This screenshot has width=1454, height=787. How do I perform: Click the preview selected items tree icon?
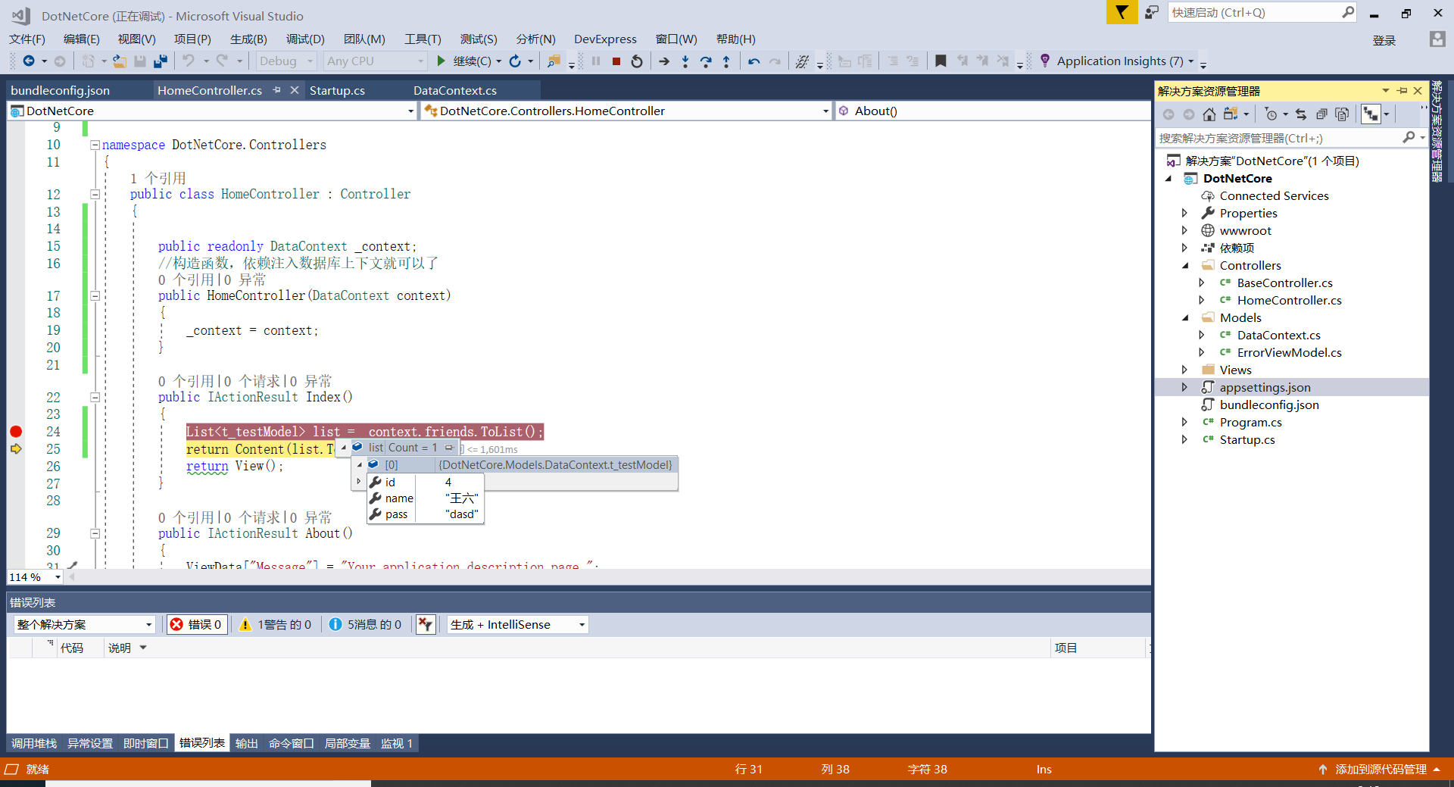point(1371,114)
